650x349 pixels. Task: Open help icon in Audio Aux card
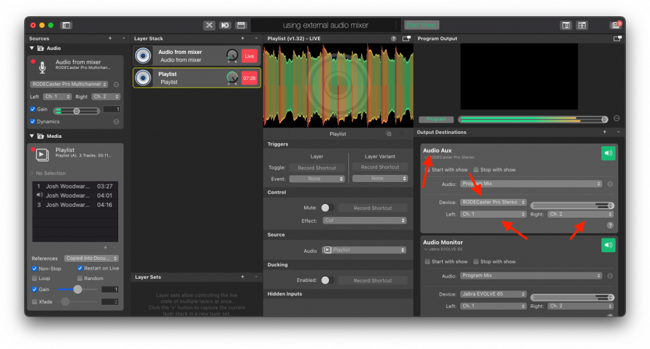610,226
